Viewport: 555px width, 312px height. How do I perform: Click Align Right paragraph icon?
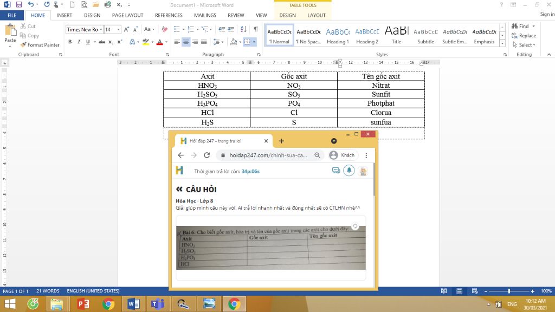click(195, 42)
